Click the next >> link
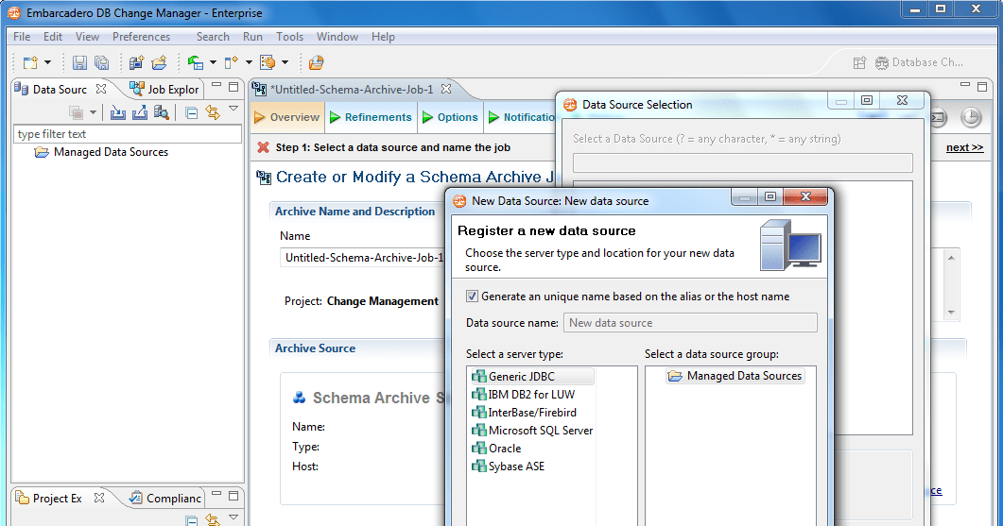The height and width of the screenshot is (526, 1003). (964, 147)
